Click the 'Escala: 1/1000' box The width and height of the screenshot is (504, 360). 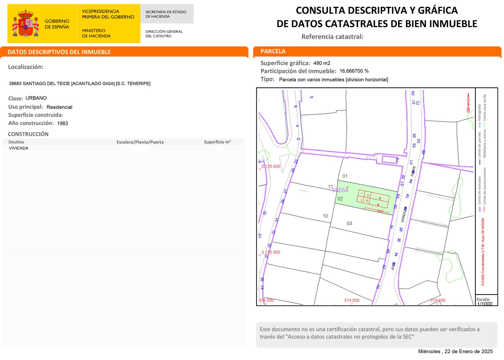486,300
